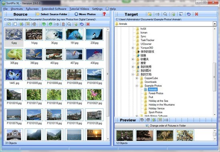This screenshot has width=220, height=152.
Task: Toggle the thumbnail view icon in Source toolbar
Action: [28, 24]
